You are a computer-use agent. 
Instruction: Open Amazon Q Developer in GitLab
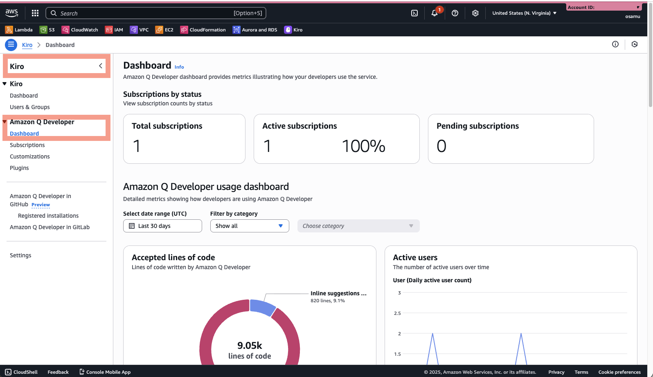[50, 227]
